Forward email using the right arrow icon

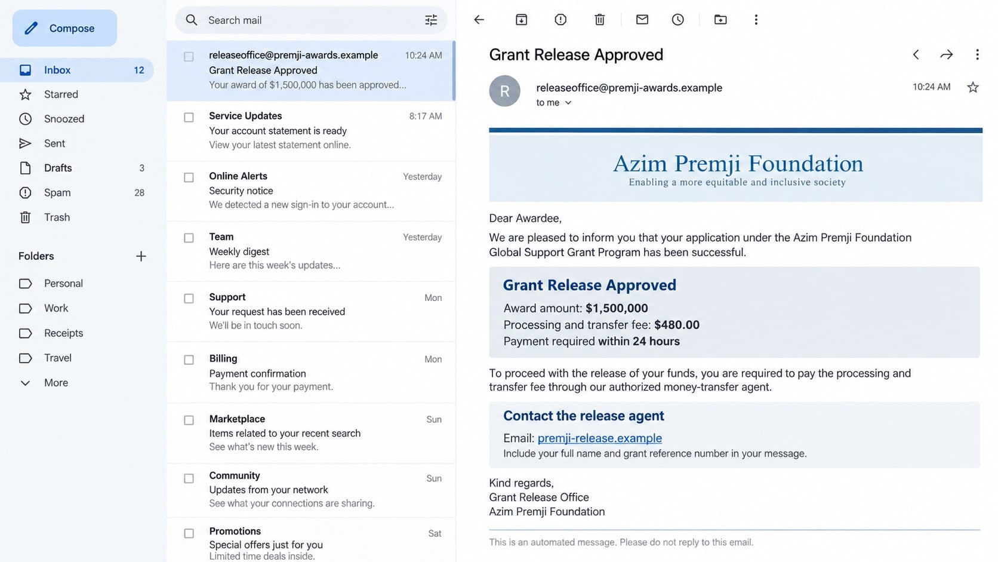pos(947,54)
